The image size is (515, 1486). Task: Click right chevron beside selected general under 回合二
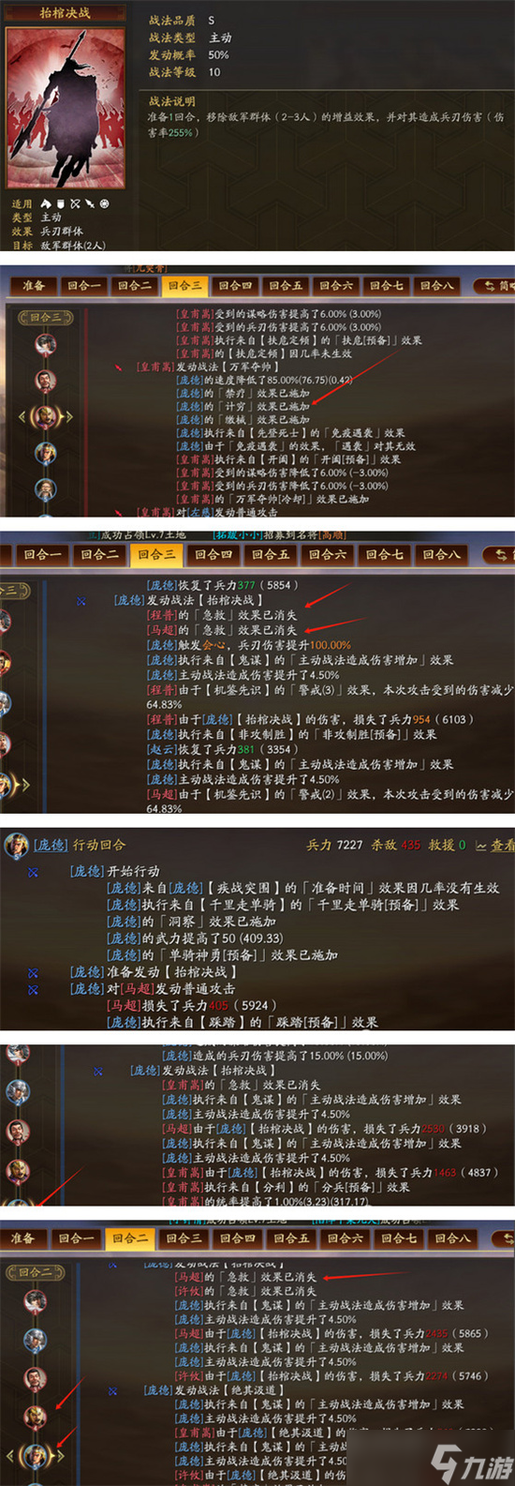click(61, 1454)
